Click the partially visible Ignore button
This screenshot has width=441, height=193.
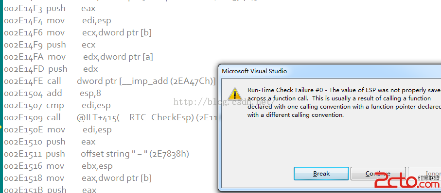pyautogui.click(x=424, y=174)
